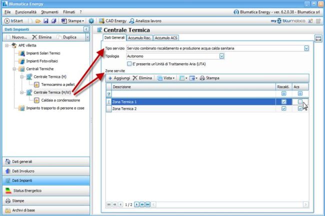Viewport: 325px width, 216px height.
Task: Click Descrizione filter row field
Action: 193,94
